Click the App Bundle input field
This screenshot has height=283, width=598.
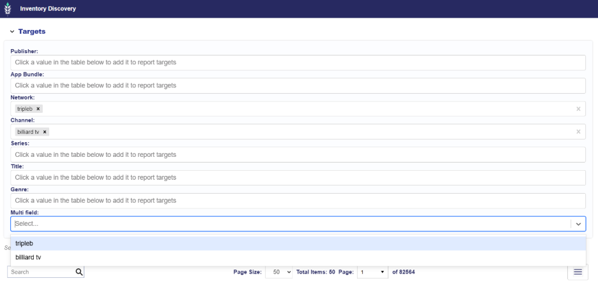pyautogui.click(x=298, y=85)
